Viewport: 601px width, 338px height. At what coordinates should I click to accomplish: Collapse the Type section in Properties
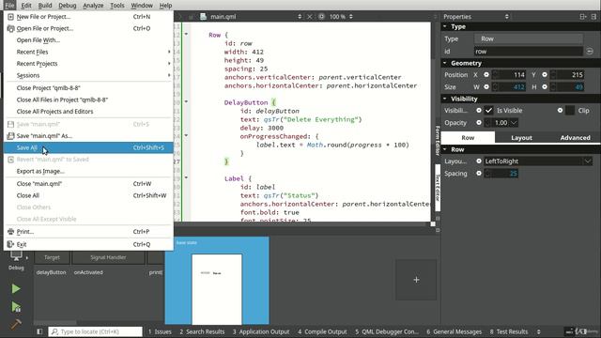(445, 26)
